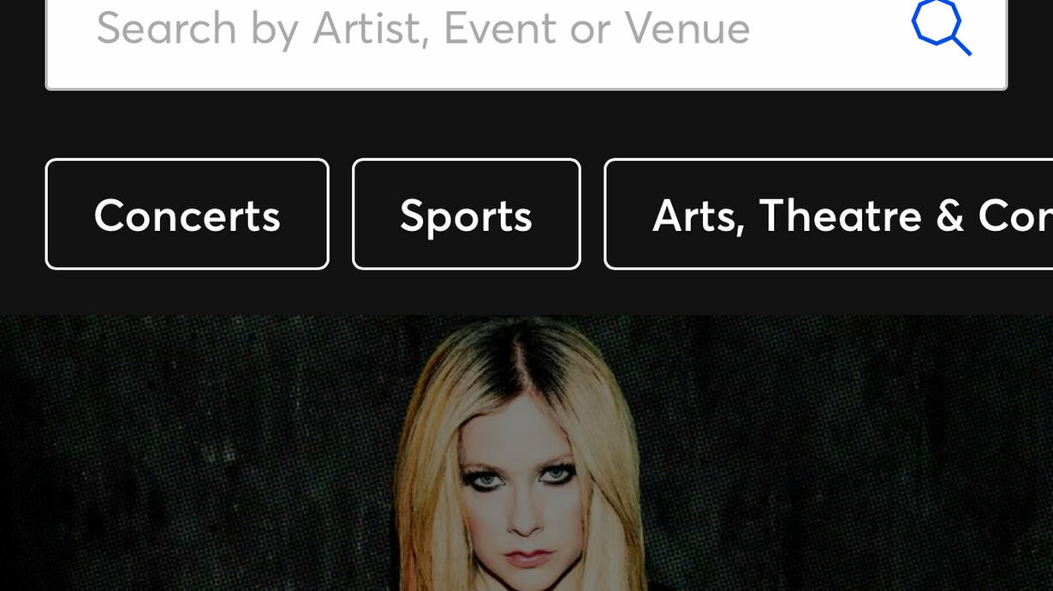Select the white search box area
The height and width of the screenshot is (591, 1053).
[526, 44]
